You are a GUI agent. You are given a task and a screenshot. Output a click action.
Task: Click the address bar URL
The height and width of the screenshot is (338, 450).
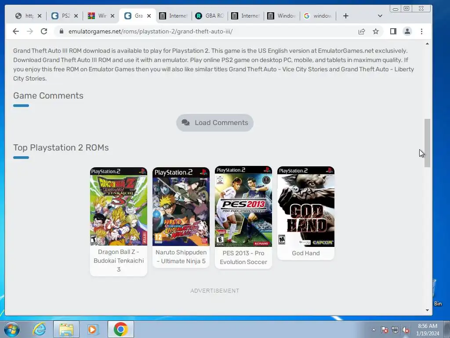(150, 31)
